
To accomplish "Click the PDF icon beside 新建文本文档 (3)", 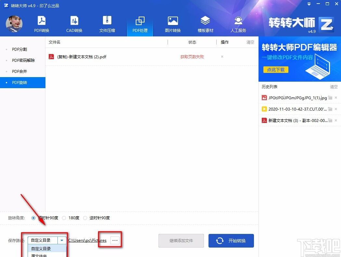I will pyautogui.click(x=264, y=120).
